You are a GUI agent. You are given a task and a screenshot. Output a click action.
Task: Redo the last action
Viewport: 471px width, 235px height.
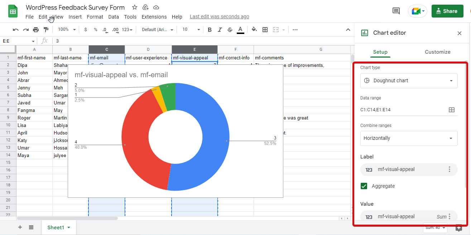pyautogui.click(x=25, y=30)
